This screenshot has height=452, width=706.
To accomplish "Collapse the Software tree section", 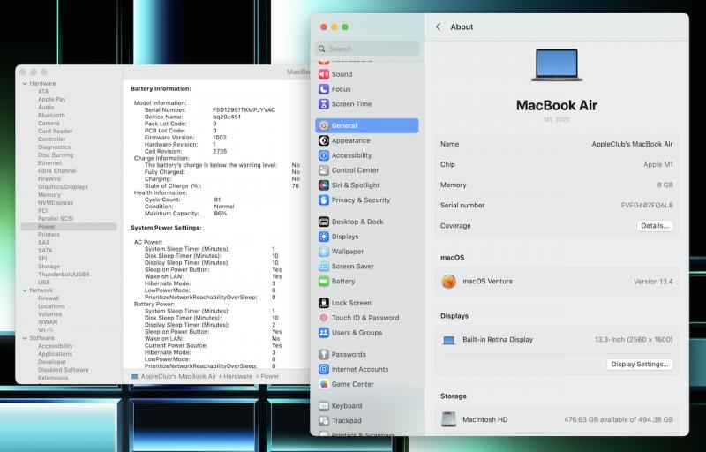I will click(x=24, y=338).
